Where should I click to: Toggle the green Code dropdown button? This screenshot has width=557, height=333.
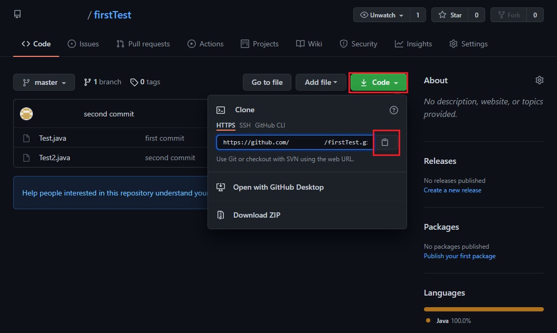coord(379,82)
